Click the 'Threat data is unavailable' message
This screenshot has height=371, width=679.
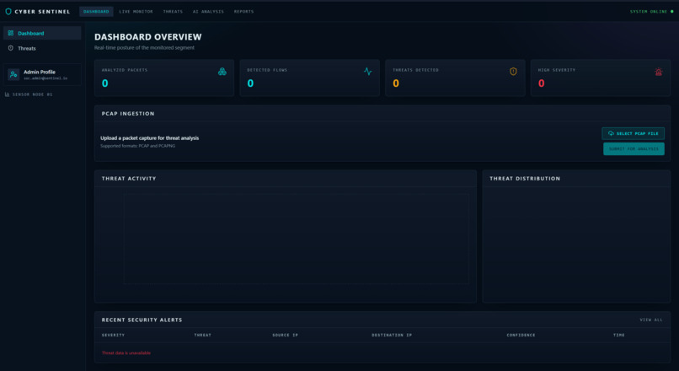(x=126, y=352)
